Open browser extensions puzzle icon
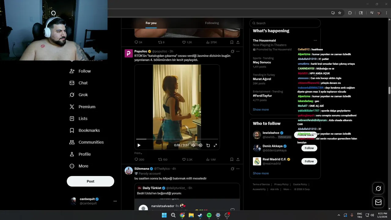The width and height of the screenshot is (391, 220). coord(350,13)
